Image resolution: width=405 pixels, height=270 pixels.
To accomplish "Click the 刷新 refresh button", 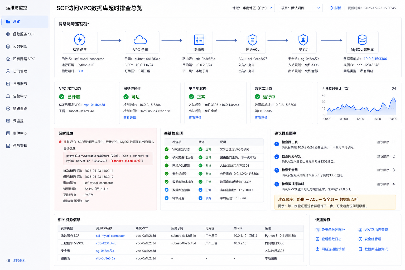I will pyautogui.click(x=335, y=8).
